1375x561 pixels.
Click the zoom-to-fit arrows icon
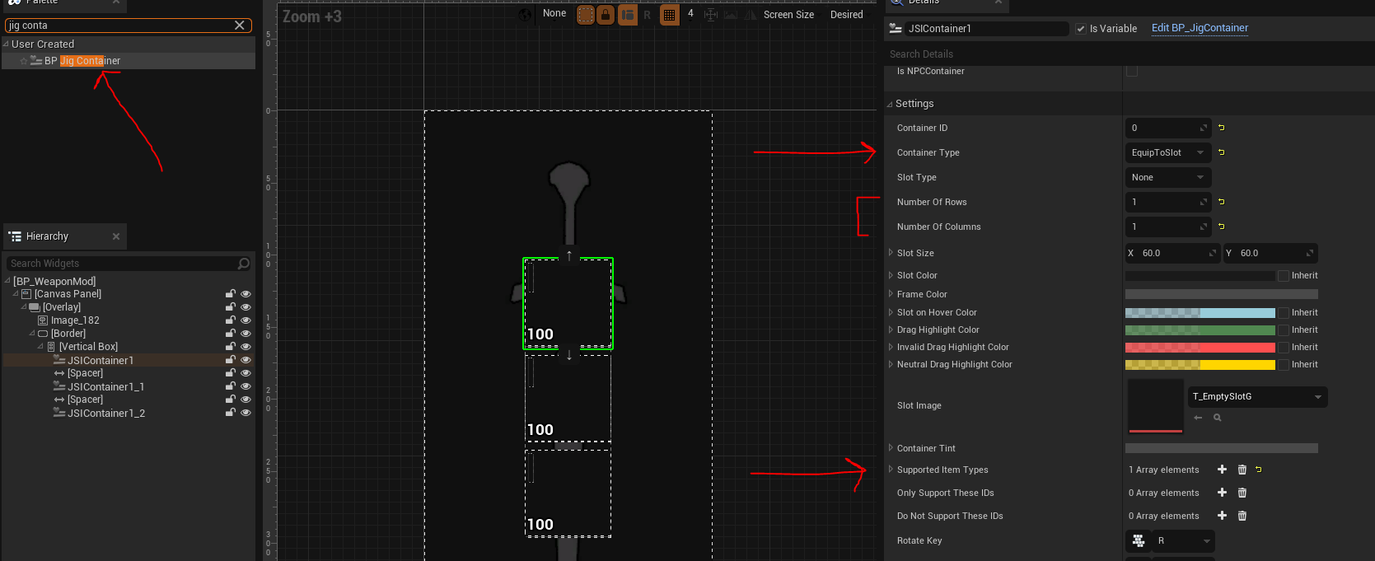tap(711, 15)
